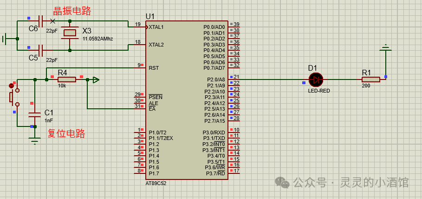Image resolution: width=422 pixels, height=199 pixels.
Task: Click the XTAL2 pin label
Action: point(156,45)
